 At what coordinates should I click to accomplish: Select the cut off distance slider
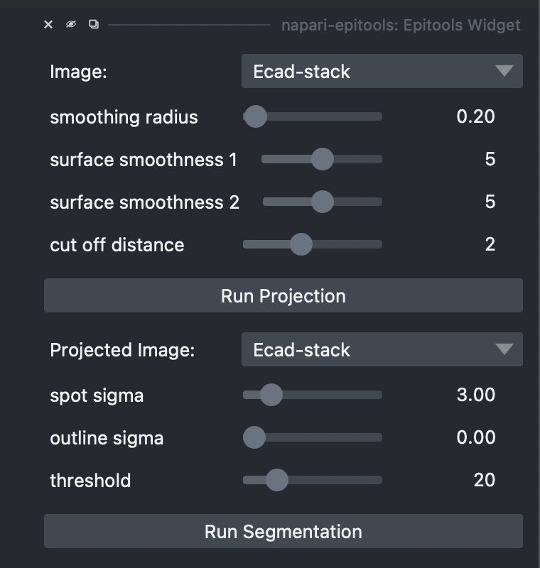click(301, 244)
